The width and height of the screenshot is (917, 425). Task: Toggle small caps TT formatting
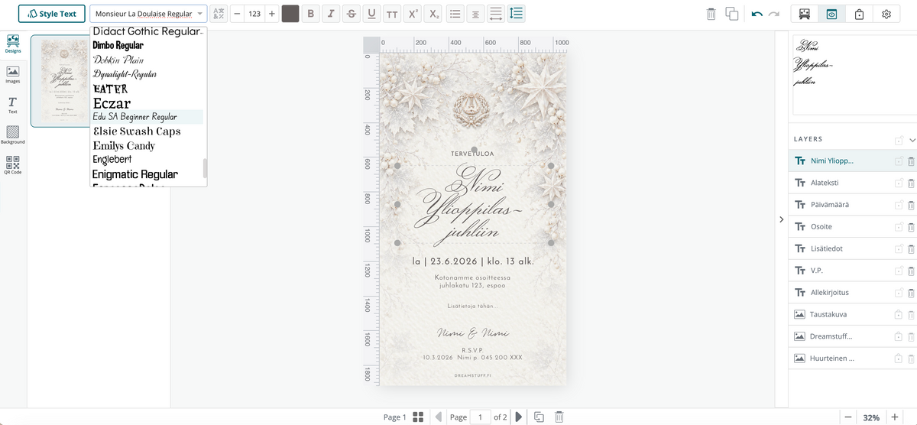[x=392, y=14]
